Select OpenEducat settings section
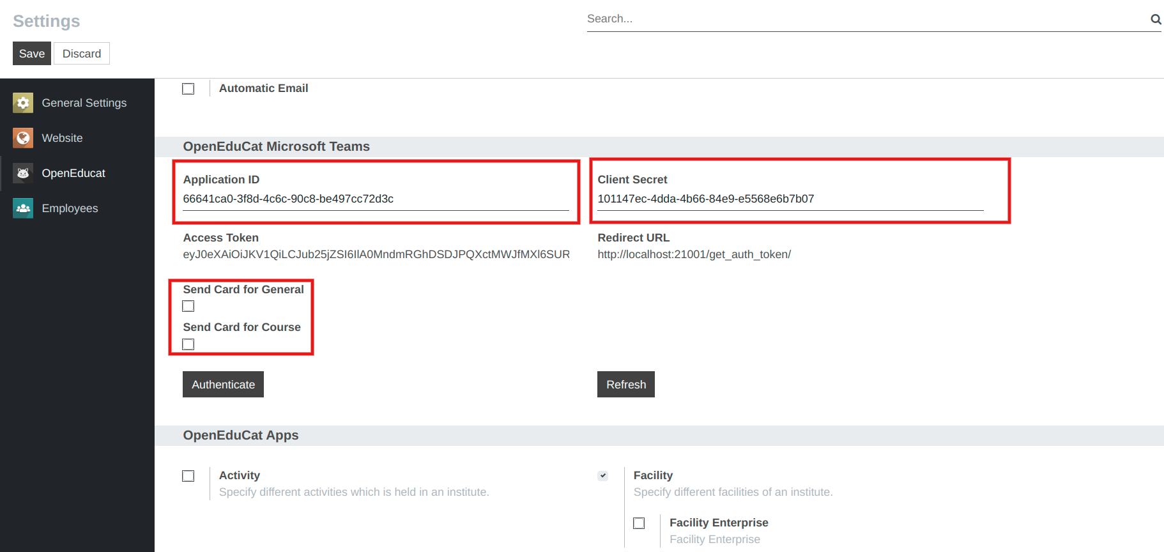The height and width of the screenshot is (552, 1164). [x=77, y=173]
